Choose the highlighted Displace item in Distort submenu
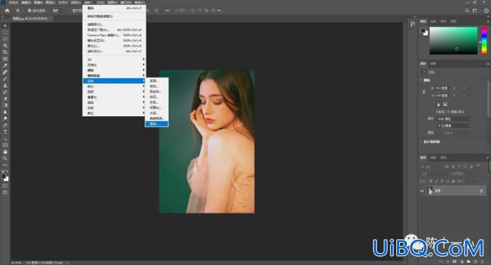 (x=157, y=124)
